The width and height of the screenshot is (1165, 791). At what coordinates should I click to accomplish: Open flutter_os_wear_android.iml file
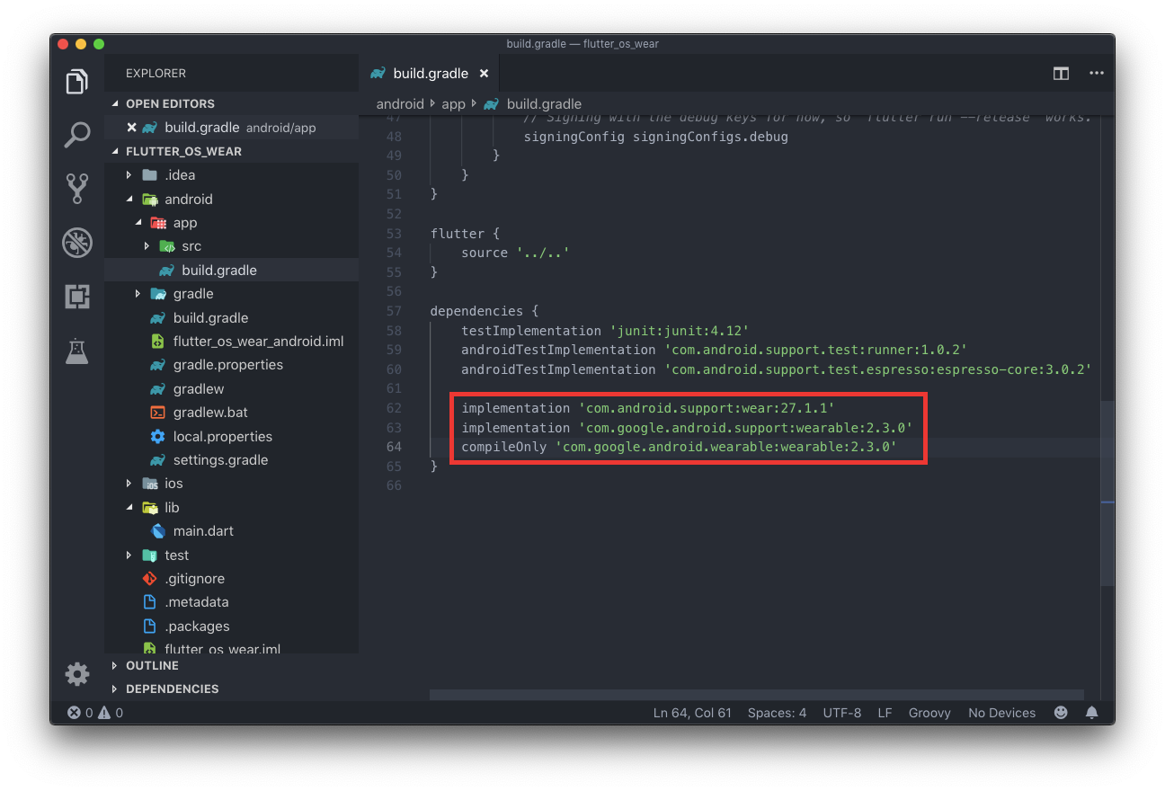[231, 342]
